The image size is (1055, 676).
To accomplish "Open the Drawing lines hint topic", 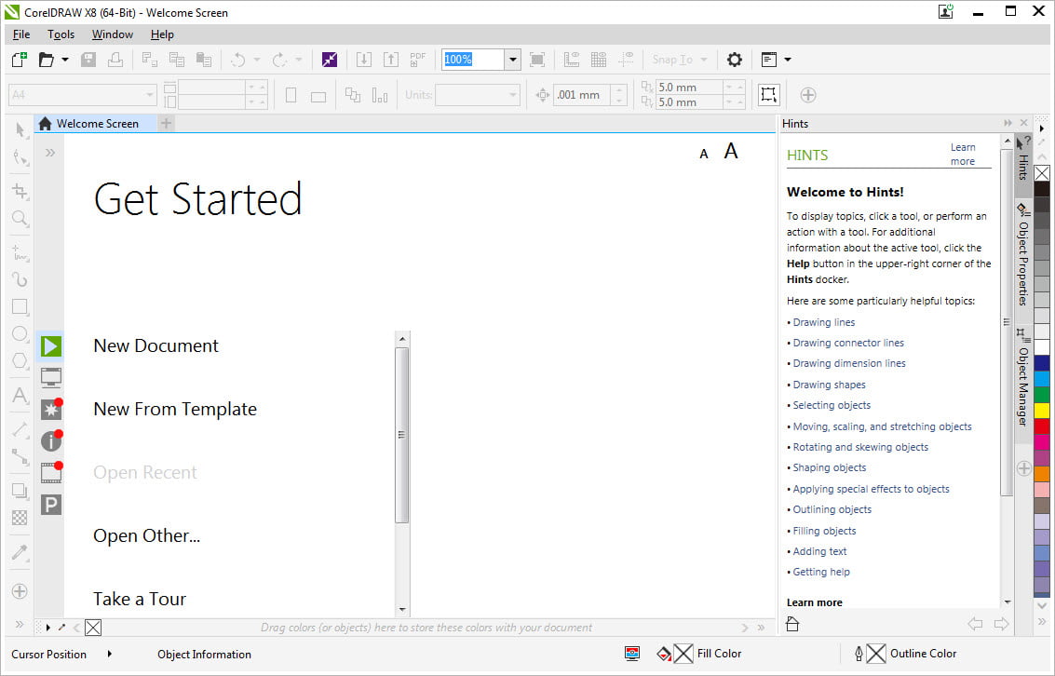I will click(823, 322).
